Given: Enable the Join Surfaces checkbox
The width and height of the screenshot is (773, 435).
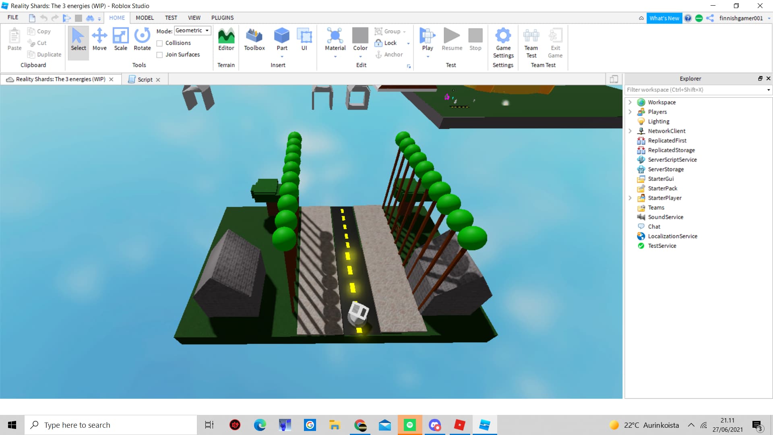Looking at the screenshot, I should pyautogui.click(x=159, y=55).
